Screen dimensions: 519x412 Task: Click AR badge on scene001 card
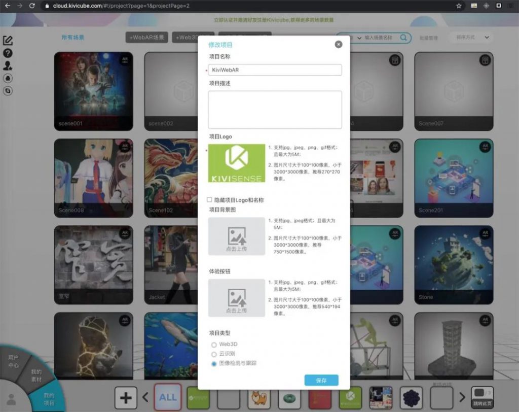(125, 60)
